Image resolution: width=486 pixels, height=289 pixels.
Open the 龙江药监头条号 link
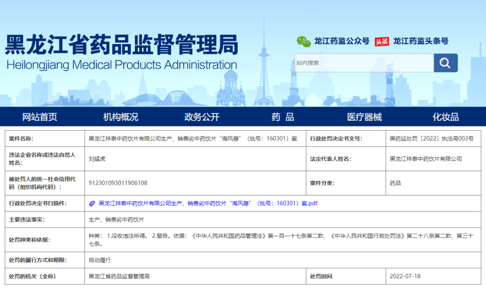[421, 41]
